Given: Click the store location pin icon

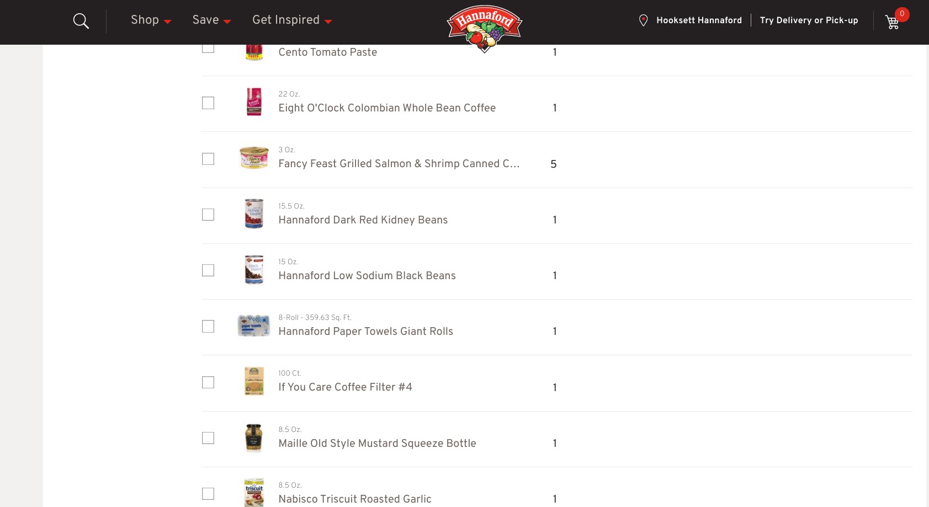Looking at the screenshot, I should point(643,20).
